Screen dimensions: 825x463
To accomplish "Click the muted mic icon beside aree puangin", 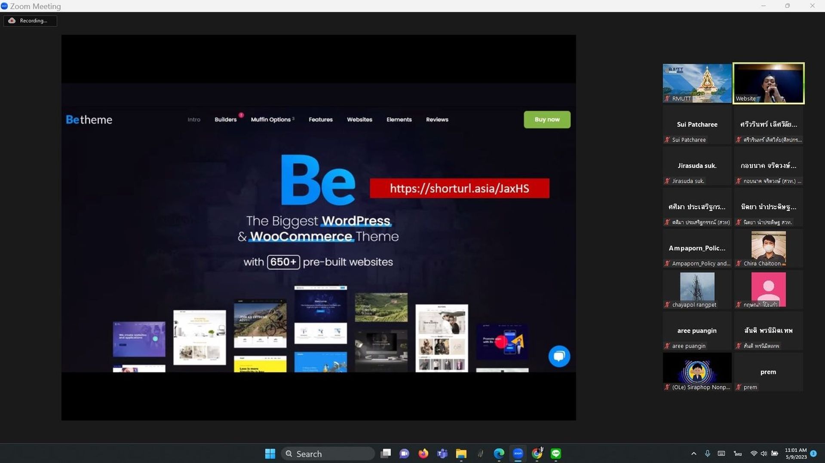I will click(667, 346).
